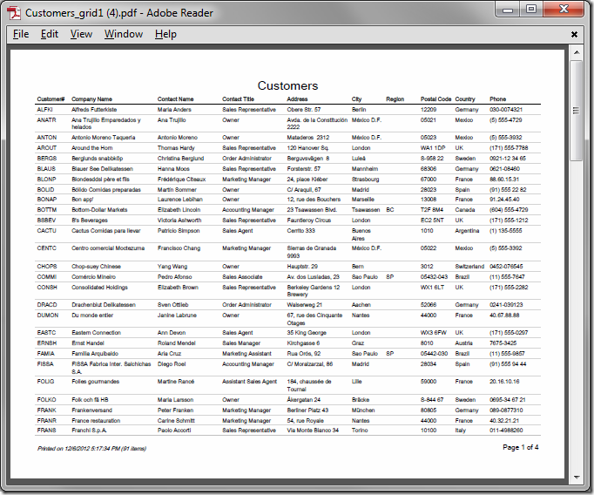Image resolution: width=594 pixels, height=495 pixels.
Task: Click the City column header
Action: tap(356, 99)
